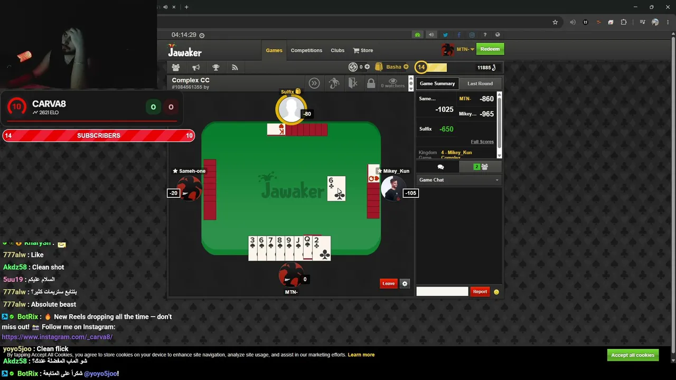Image resolution: width=676 pixels, height=380 pixels.
Task: Open Jawaker Instagram icon
Action: (x=472, y=35)
